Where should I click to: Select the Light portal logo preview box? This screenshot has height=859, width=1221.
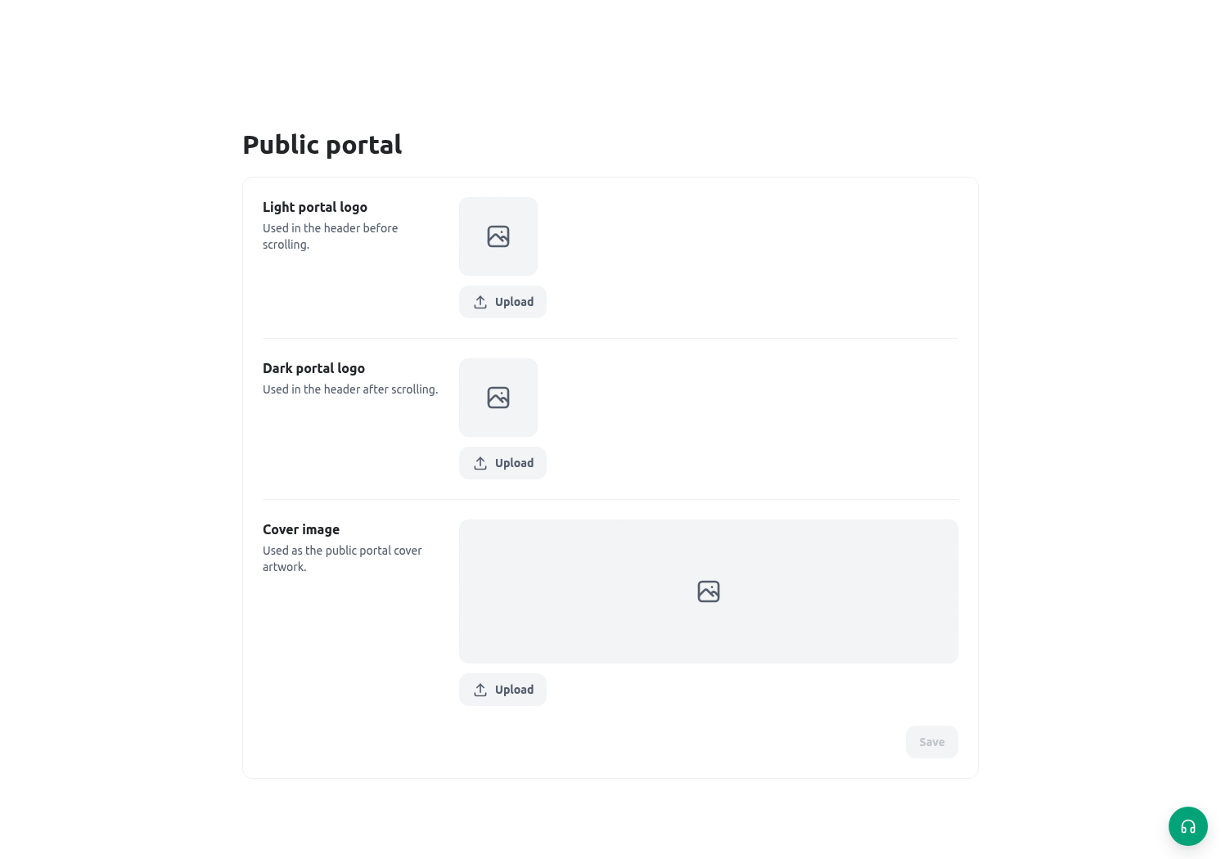(x=498, y=236)
